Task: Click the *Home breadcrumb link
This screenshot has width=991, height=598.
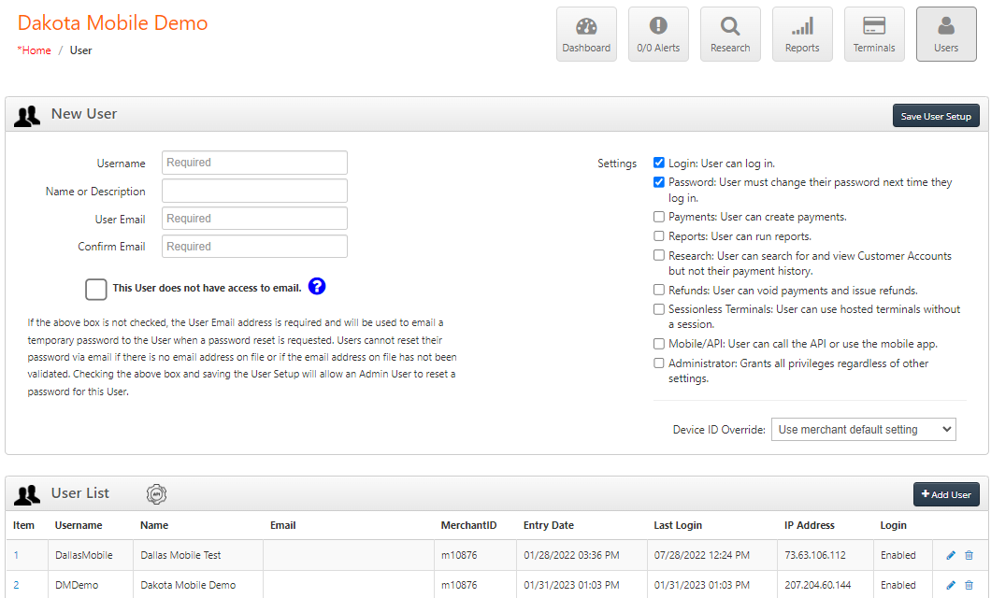Action: [34, 50]
